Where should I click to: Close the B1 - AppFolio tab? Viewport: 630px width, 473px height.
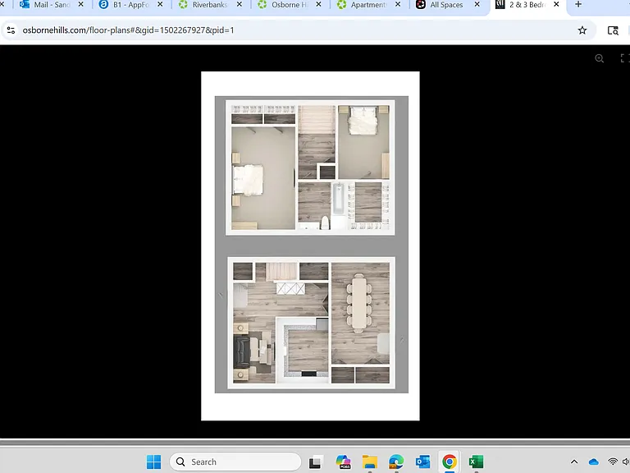tap(160, 4)
